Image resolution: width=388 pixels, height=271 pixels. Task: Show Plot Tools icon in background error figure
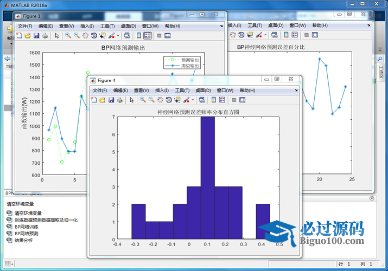coord(315,35)
